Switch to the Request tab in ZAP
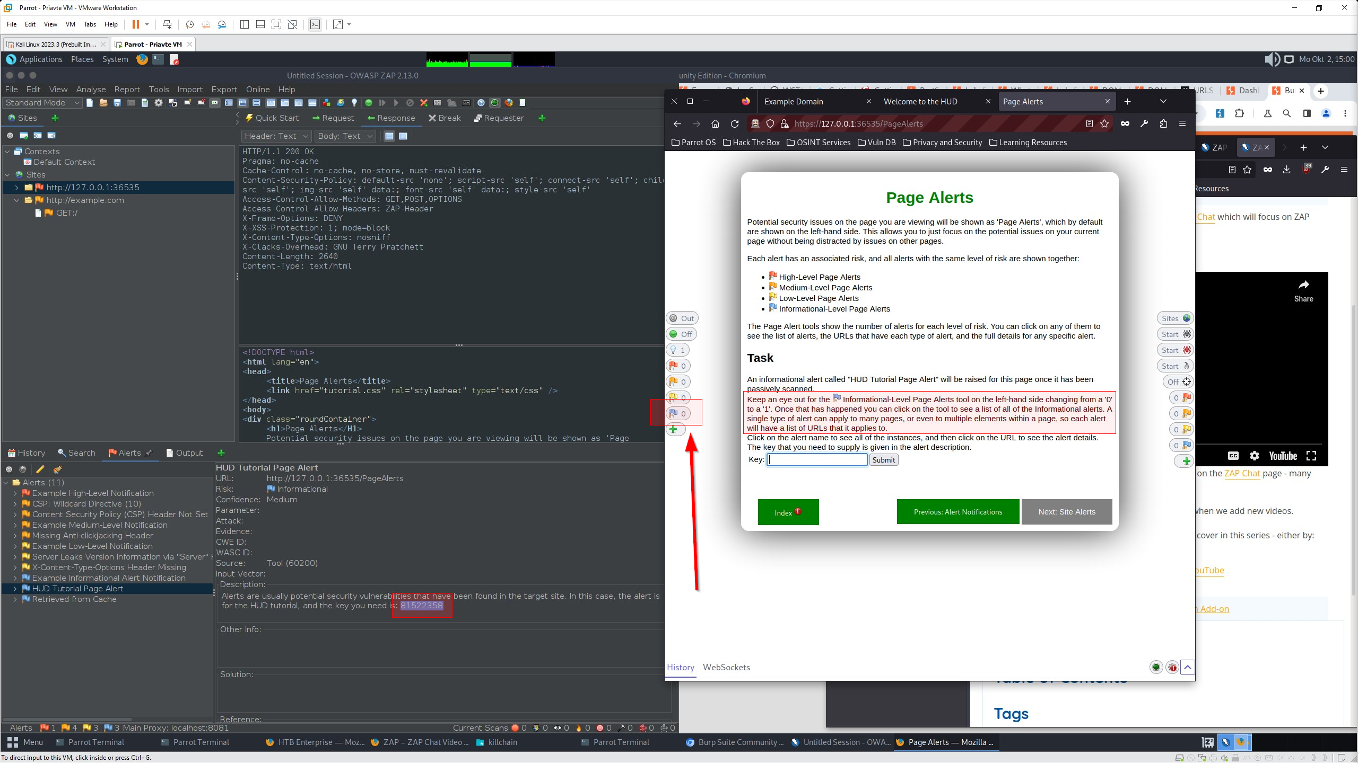Viewport: 1358px width, 763px height. point(333,118)
